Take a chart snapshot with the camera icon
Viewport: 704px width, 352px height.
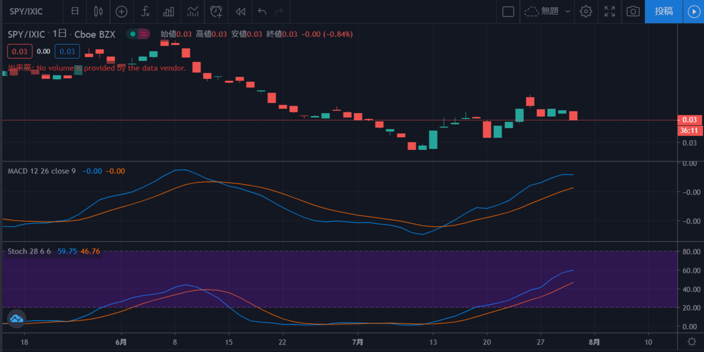[x=633, y=11]
